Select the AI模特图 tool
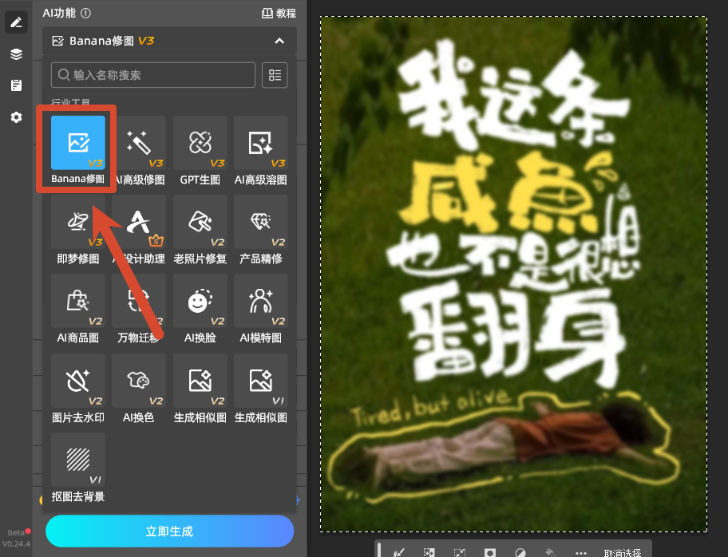 click(x=261, y=301)
